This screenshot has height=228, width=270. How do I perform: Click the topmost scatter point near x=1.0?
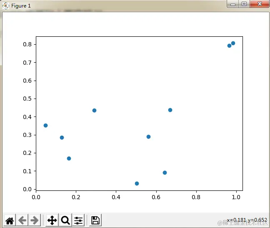pyautogui.click(x=233, y=43)
